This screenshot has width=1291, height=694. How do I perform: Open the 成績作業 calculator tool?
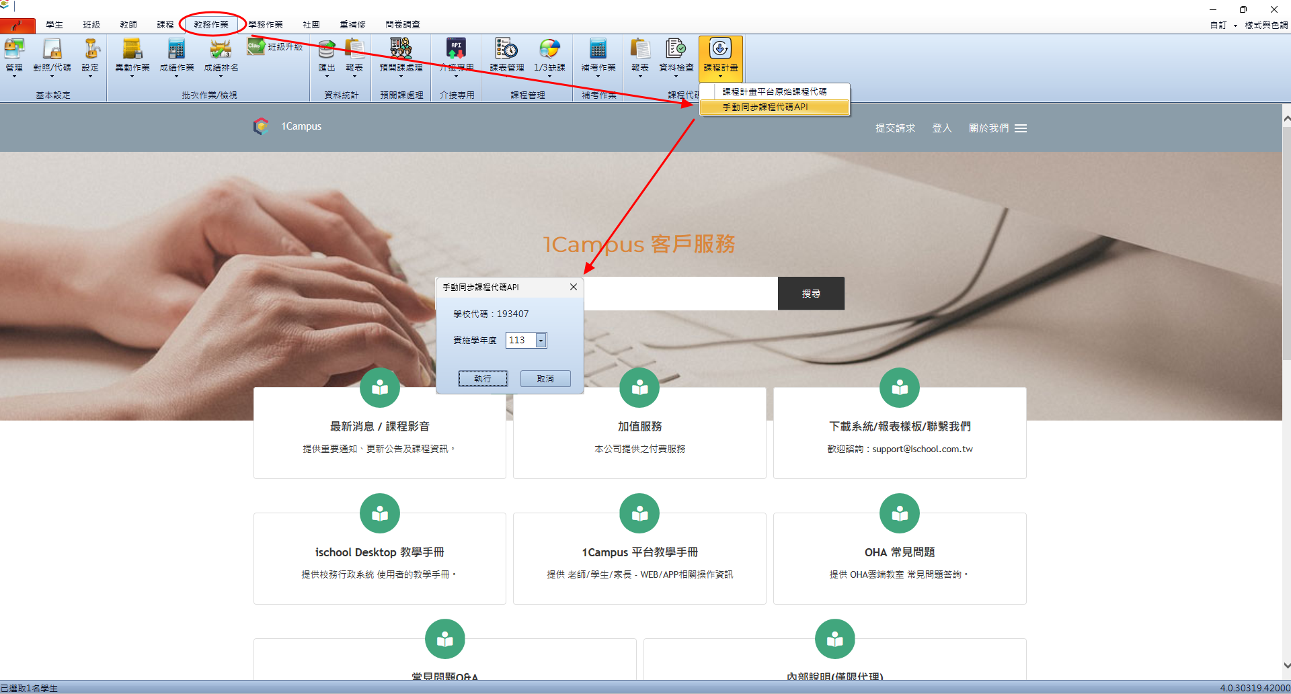[x=176, y=56]
